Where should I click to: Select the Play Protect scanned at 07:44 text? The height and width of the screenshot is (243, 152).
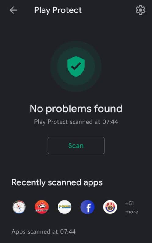[76, 122]
